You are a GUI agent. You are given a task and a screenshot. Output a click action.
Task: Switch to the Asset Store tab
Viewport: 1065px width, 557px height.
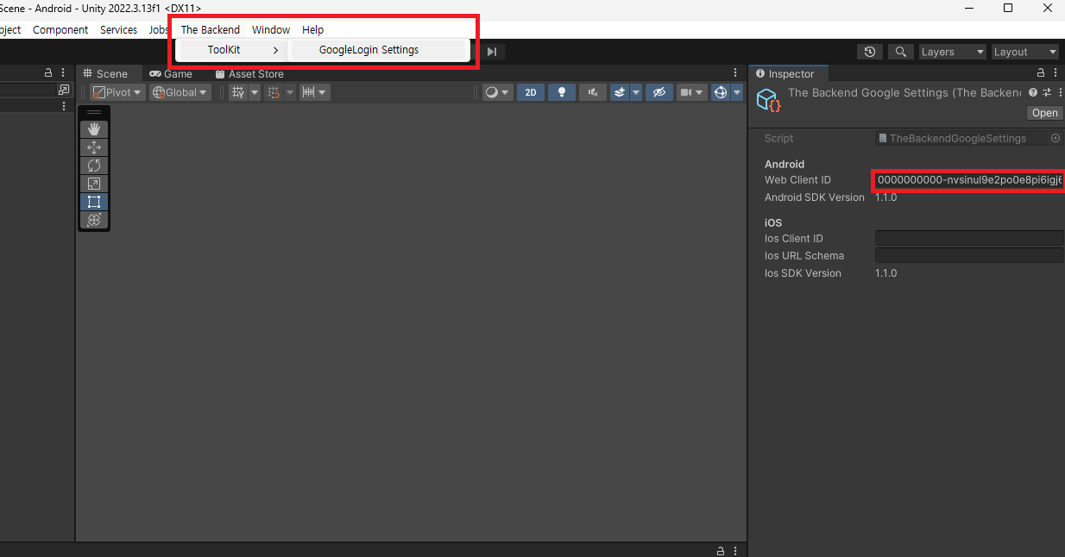249,74
